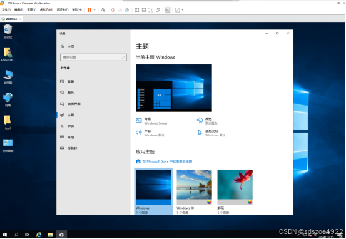Select the tool folder on desktop
346x239 pixels.
click(8, 123)
